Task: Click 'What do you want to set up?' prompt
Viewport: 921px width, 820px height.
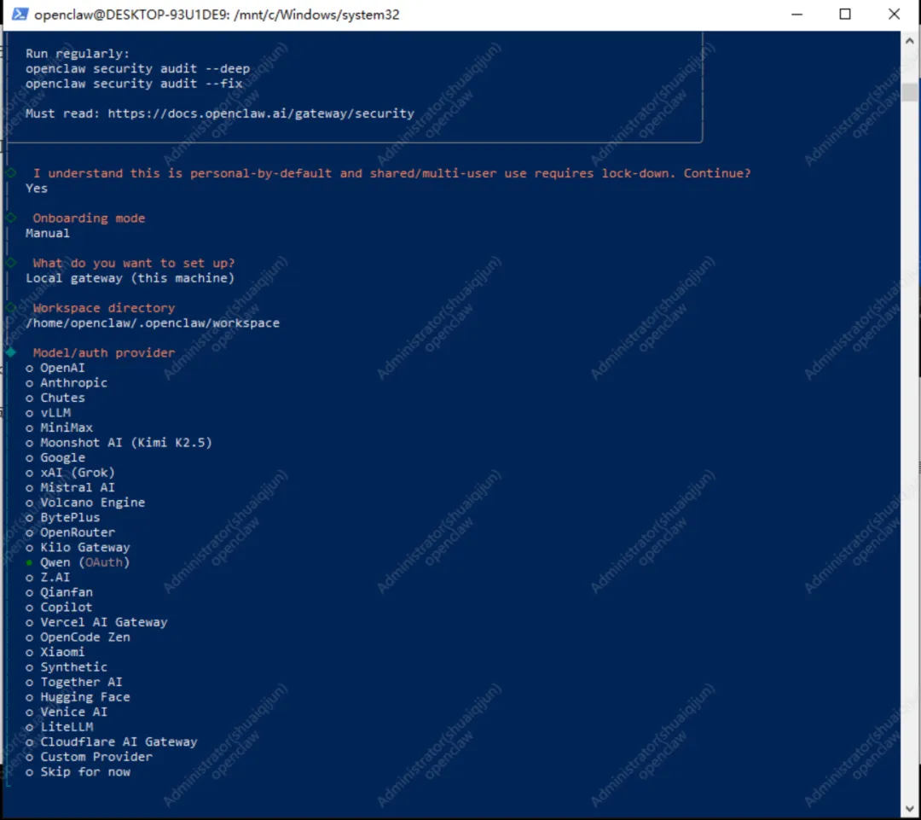Action: (x=134, y=264)
